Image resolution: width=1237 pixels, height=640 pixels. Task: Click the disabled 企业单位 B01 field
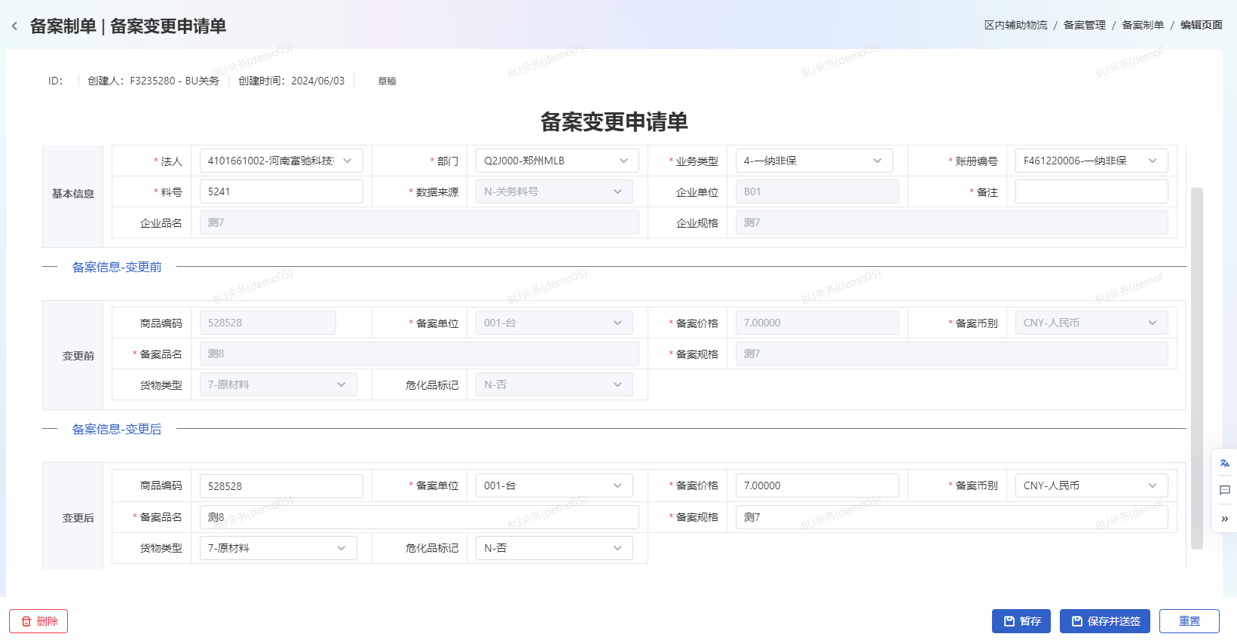pyautogui.click(x=817, y=191)
